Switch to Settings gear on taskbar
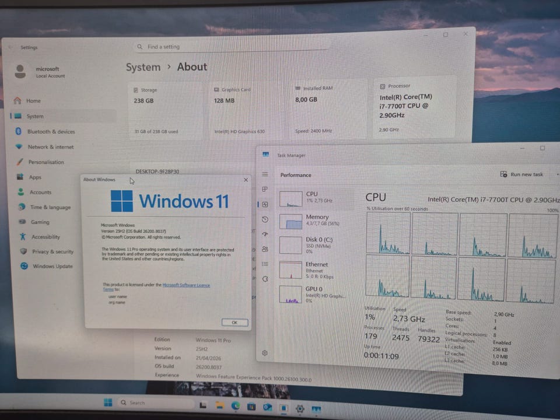560x420 pixels. 300,408
